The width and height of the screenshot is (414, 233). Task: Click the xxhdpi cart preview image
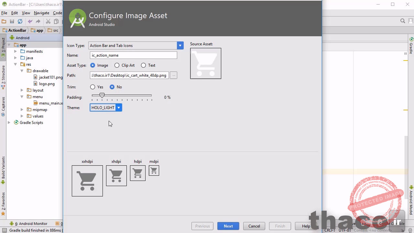[x=87, y=181]
